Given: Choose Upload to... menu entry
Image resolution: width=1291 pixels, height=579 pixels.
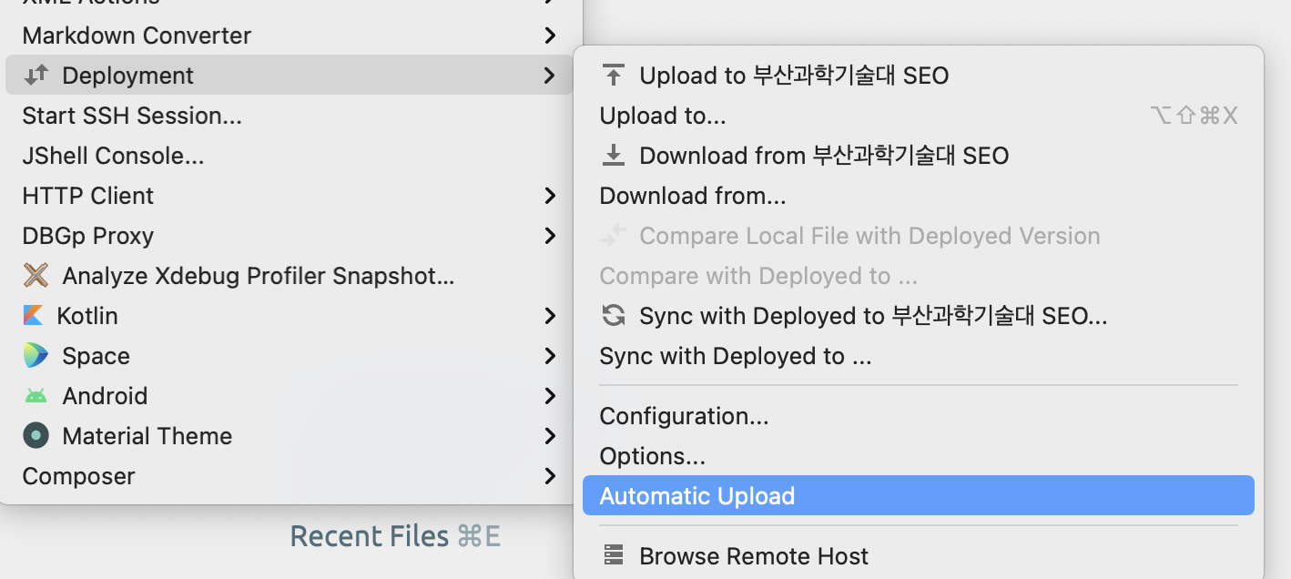Looking at the screenshot, I should tap(919, 116).
